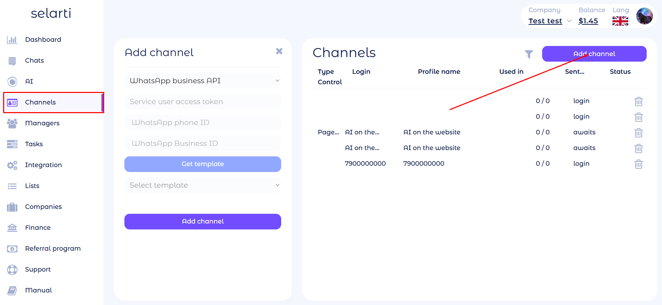The image size is (662, 305).
Task: Expand the Test test company selector
Action: point(550,21)
